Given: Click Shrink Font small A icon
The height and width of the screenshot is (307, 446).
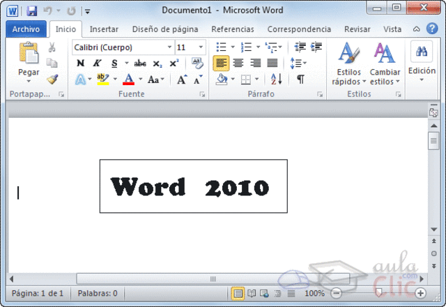Looking at the screenshot, I should (198, 80).
